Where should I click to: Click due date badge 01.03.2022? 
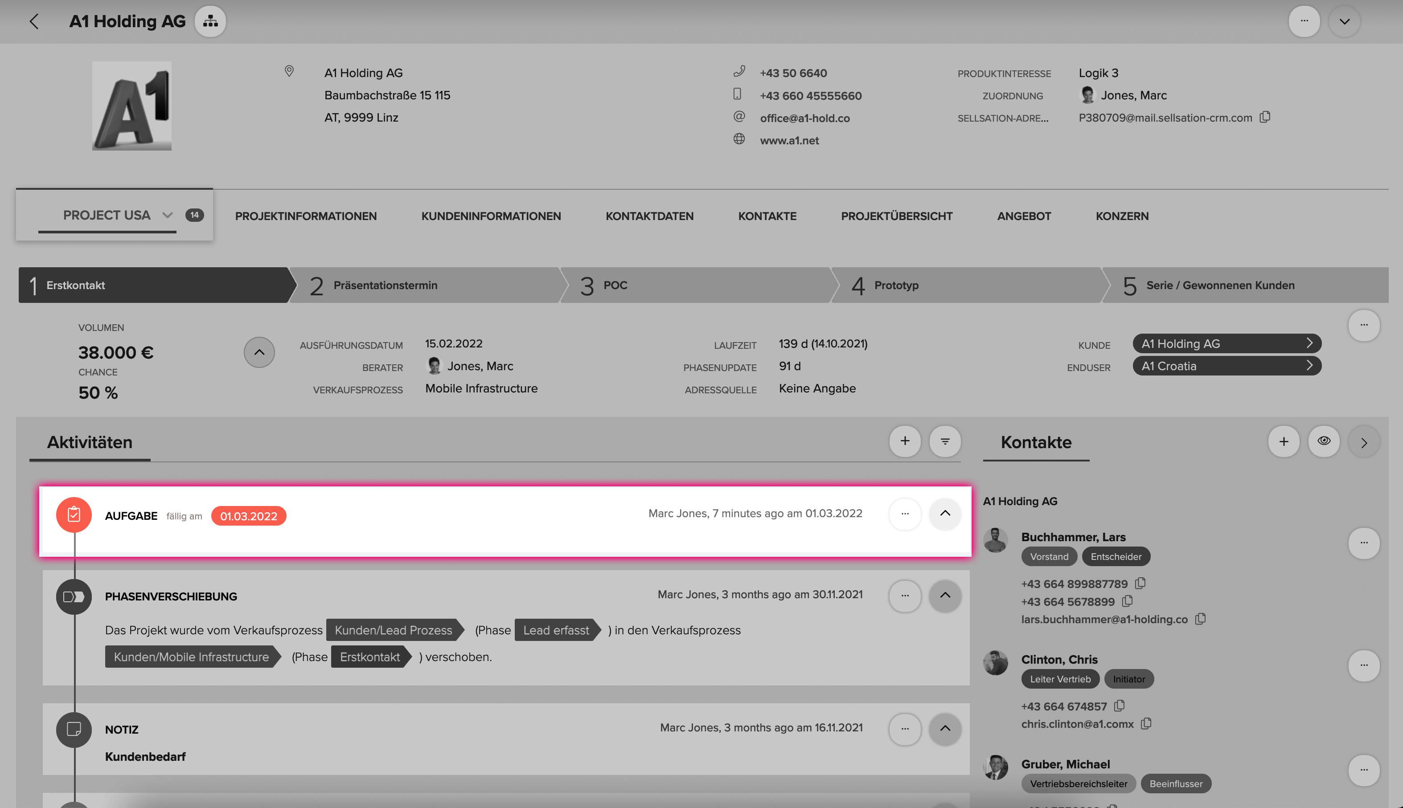[248, 516]
